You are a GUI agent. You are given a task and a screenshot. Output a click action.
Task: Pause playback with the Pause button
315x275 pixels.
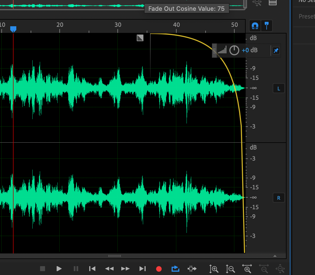(x=76, y=269)
